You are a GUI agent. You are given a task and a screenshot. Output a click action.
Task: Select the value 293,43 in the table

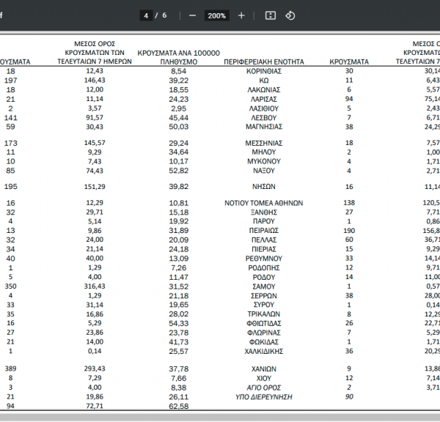pos(95,369)
